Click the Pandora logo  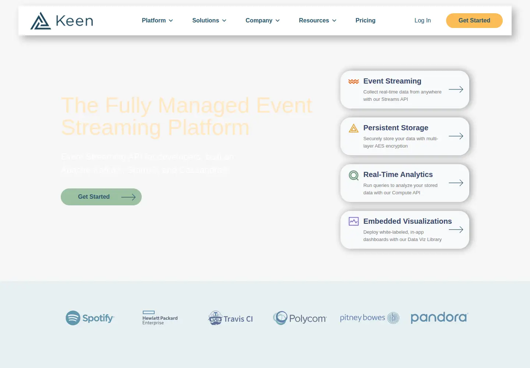click(x=439, y=318)
